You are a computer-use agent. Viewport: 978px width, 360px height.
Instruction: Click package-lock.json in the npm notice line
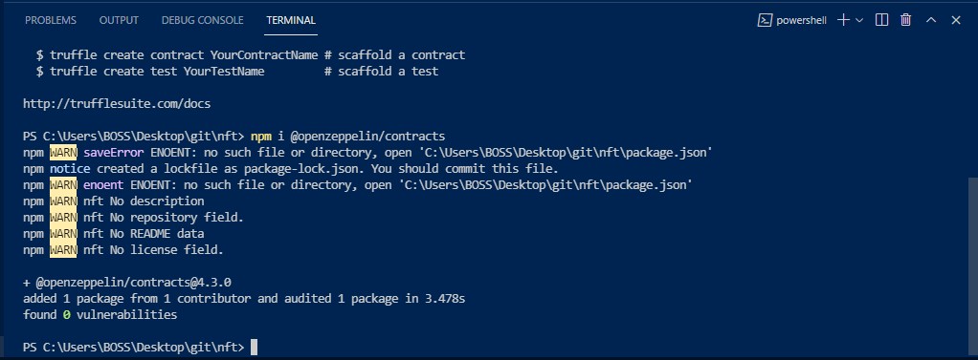click(339, 169)
